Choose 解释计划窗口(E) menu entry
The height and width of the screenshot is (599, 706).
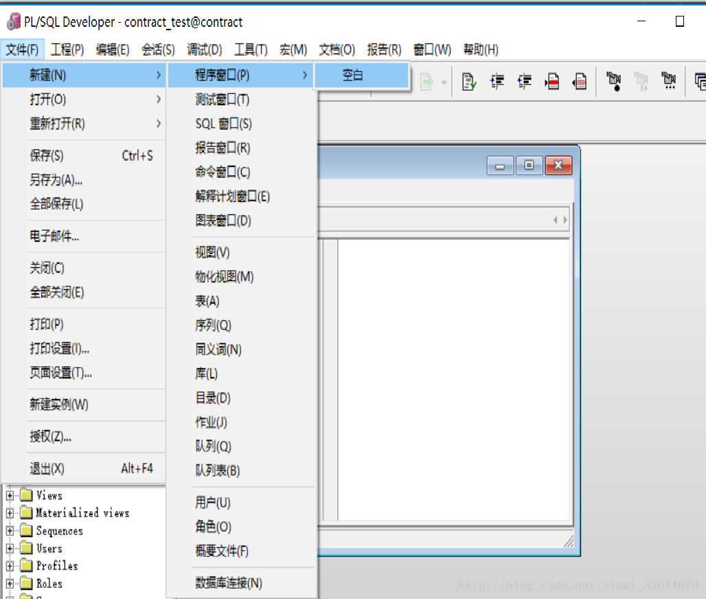click(x=241, y=196)
